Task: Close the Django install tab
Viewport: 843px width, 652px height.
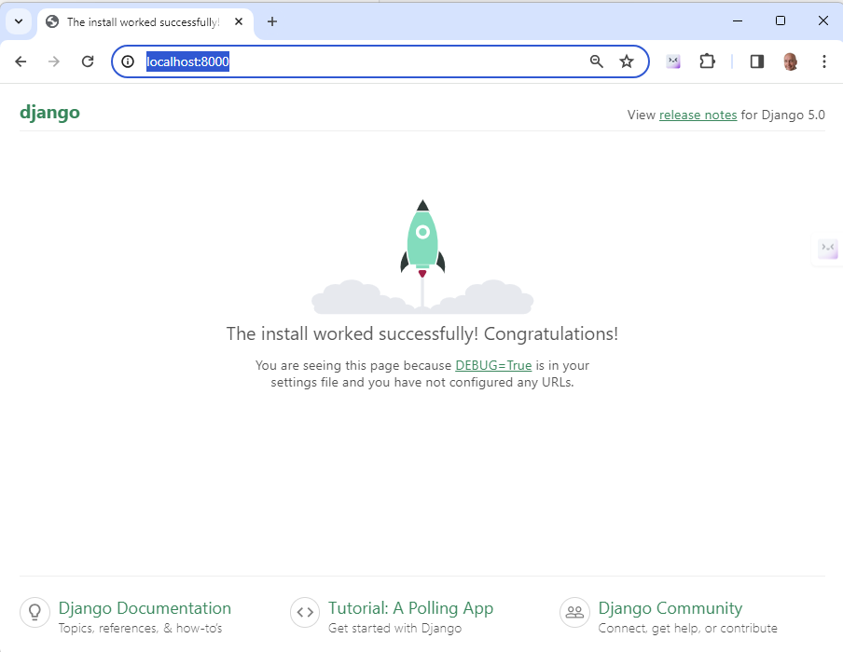Action: pos(239,22)
